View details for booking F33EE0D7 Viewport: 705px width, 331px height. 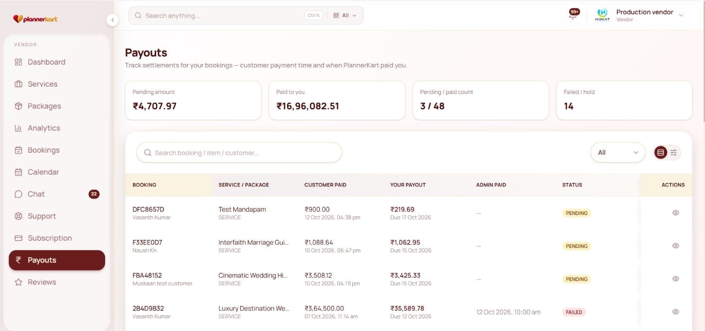pyautogui.click(x=676, y=246)
